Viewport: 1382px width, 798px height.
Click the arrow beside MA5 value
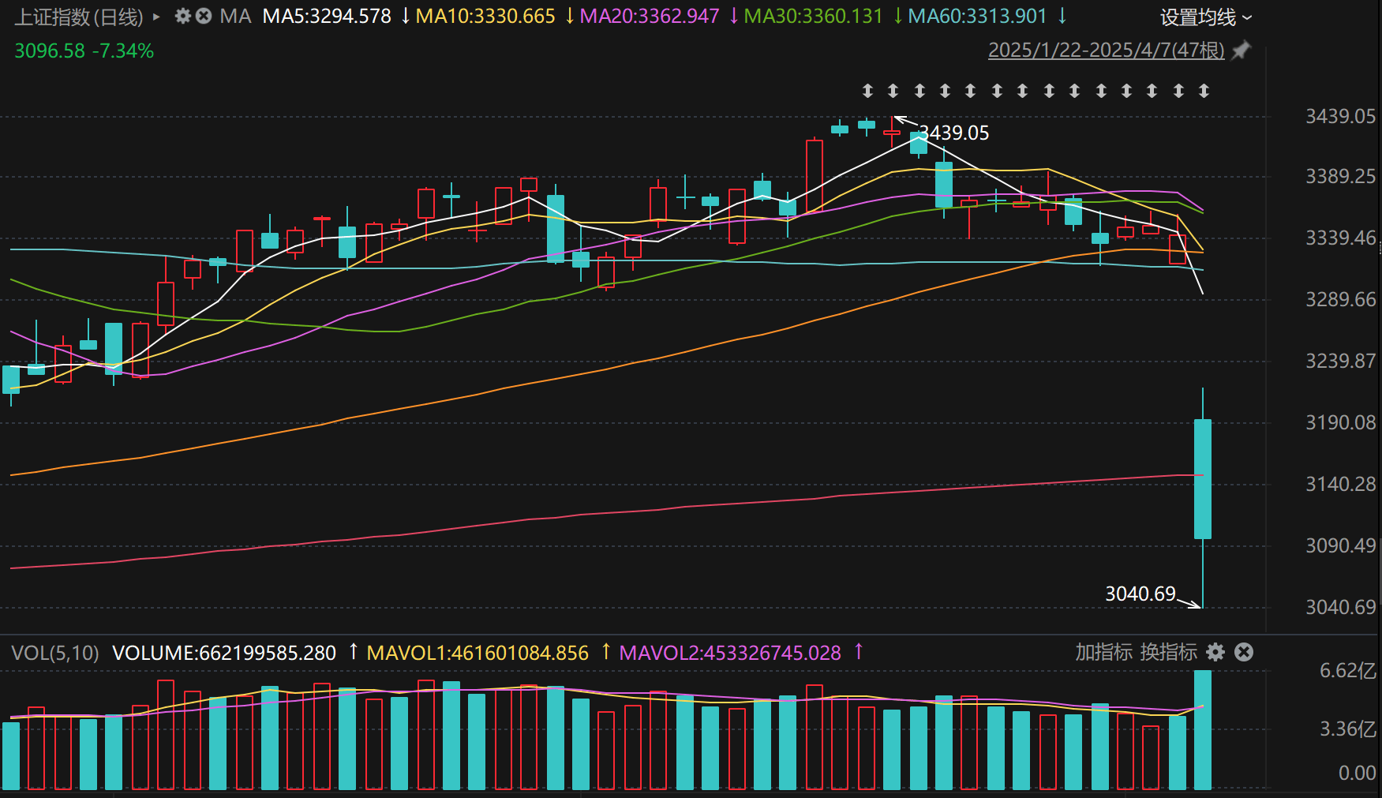coord(405,16)
